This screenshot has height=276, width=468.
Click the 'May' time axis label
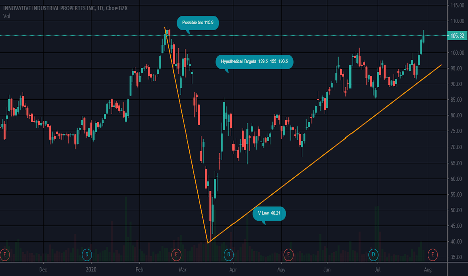point(281,270)
